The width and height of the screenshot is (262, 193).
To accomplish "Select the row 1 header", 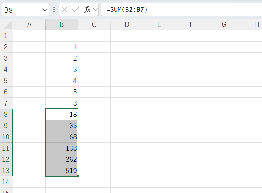I will click(6, 36).
